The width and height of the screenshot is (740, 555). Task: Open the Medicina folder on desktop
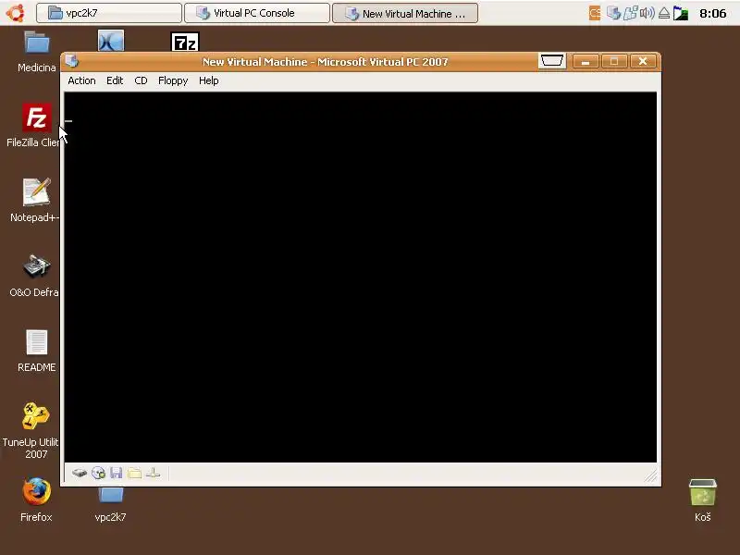(x=37, y=51)
